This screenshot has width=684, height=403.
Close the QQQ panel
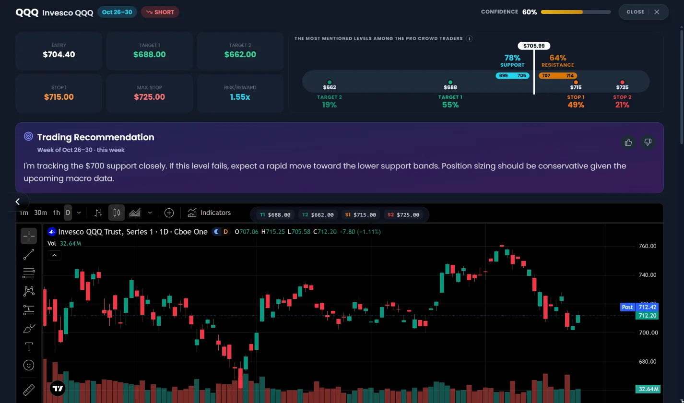click(643, 12)
